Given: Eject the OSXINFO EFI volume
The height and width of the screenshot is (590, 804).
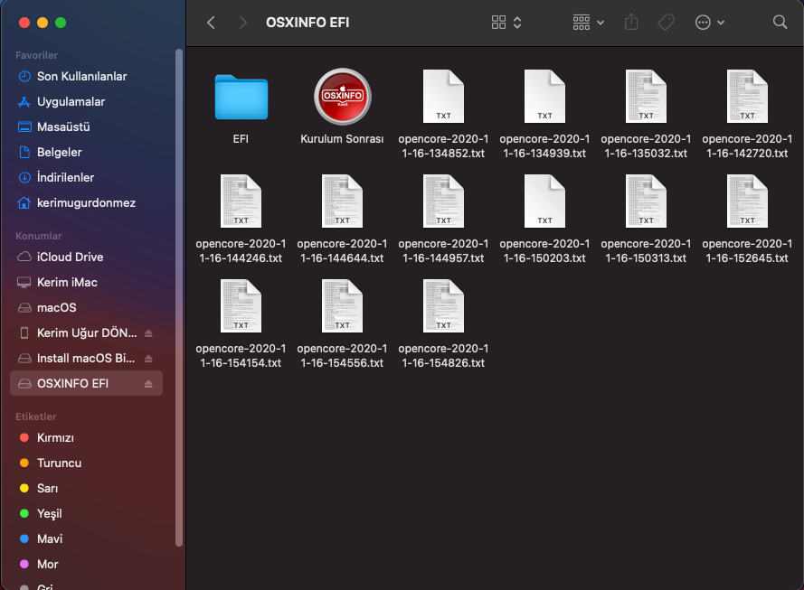Looking at the screenshot, I should [149, 384].
